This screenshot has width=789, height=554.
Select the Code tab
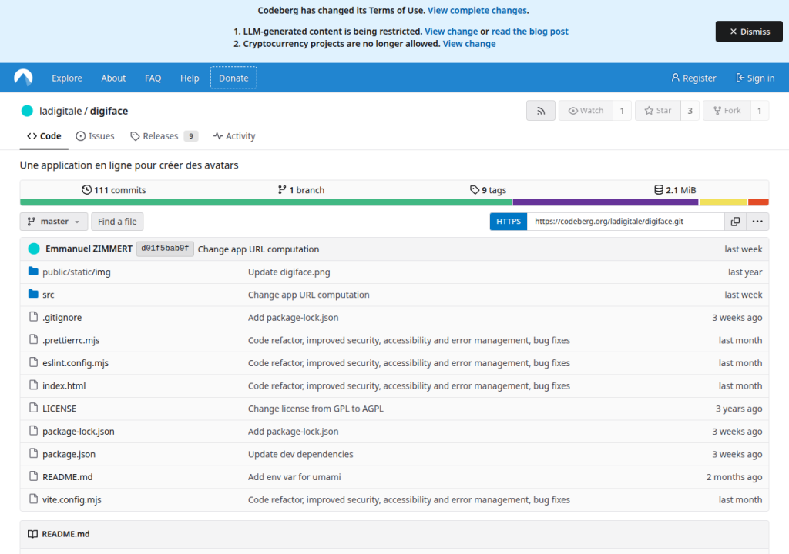point(44,135)
